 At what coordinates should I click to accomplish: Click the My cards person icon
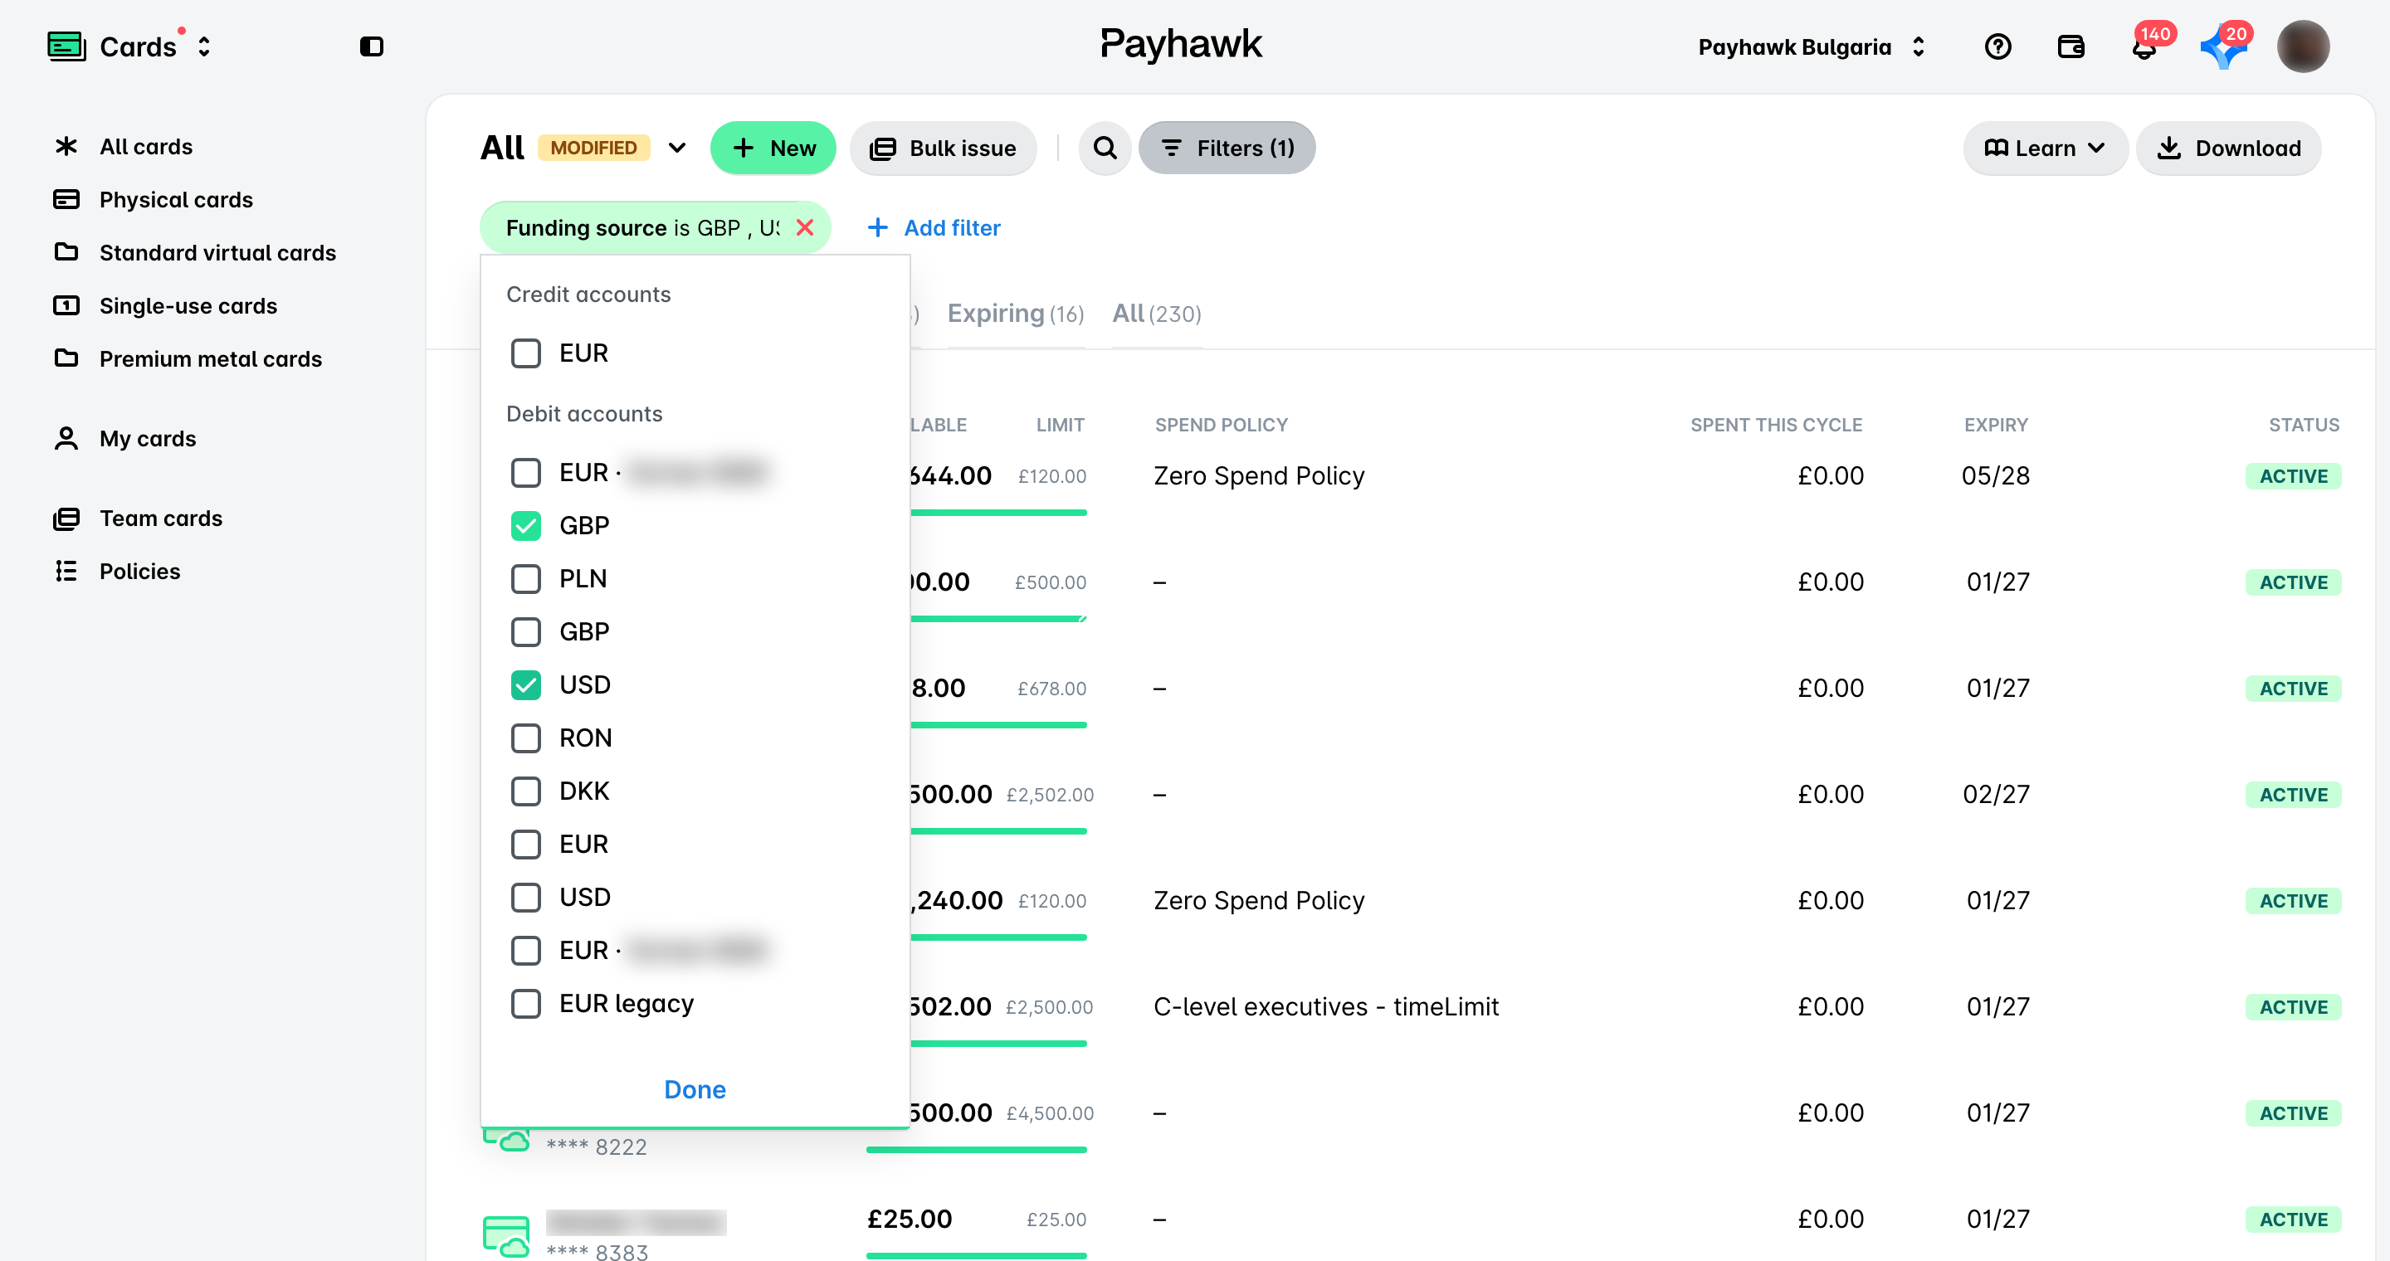click(66, 438)
